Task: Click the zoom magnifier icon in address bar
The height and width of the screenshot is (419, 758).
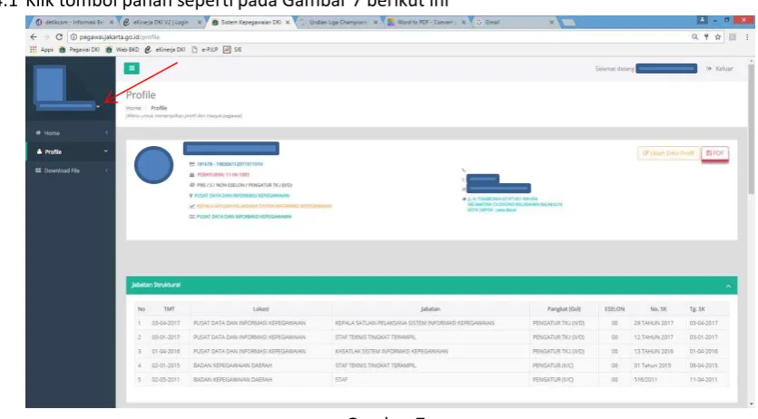Action: coord(694,36)
